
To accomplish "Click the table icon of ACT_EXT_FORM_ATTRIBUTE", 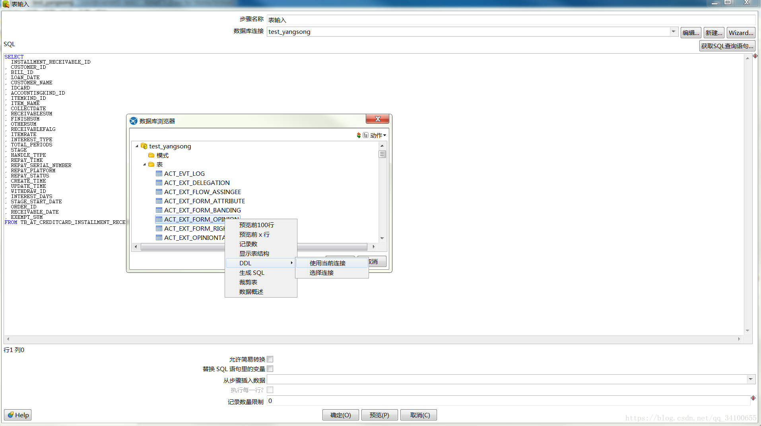I will [x=159, y=201].
